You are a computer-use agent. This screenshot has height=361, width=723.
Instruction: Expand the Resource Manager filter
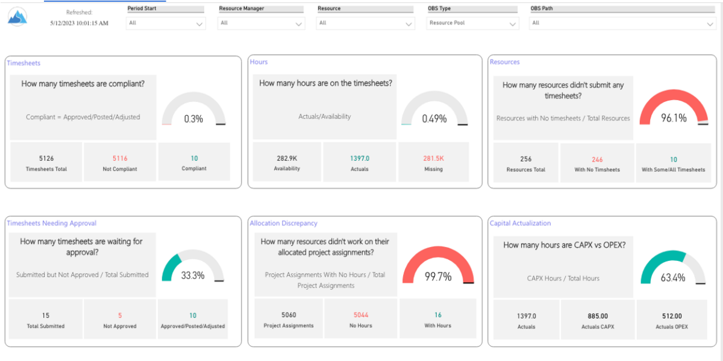click(261, 23)
